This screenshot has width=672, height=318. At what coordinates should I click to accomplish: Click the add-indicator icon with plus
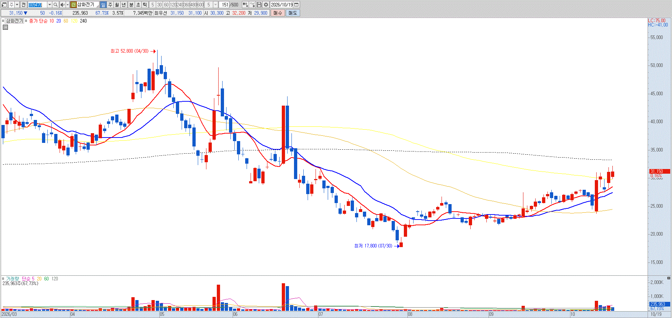pos(245,5)
